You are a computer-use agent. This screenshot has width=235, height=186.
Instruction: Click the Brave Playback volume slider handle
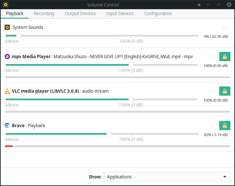[x=109, y=134]
